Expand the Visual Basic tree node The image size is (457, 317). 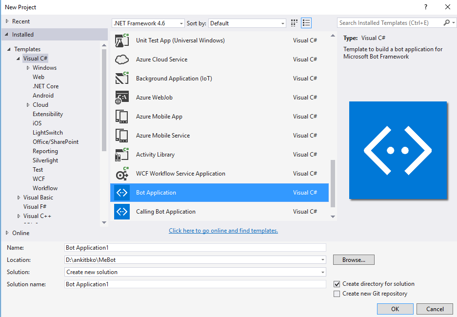coord(19,198)
